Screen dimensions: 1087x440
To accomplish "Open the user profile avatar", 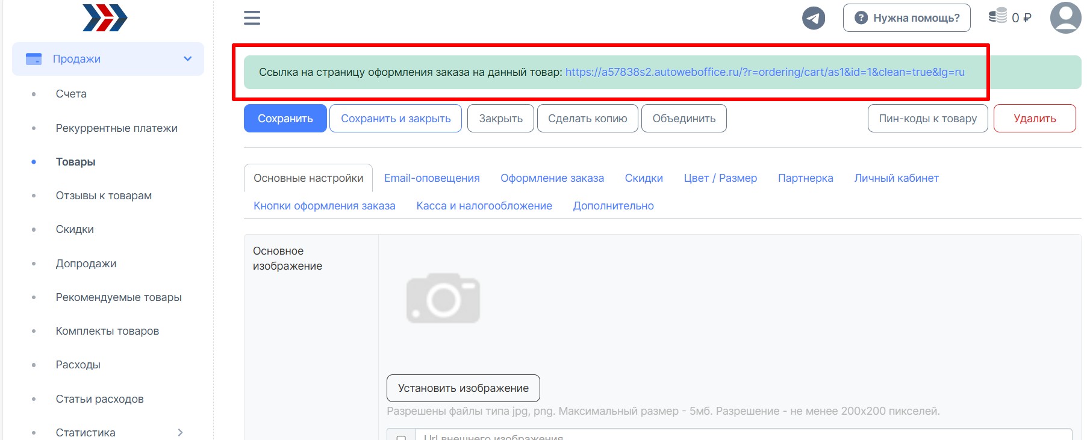I will 1066,18.
